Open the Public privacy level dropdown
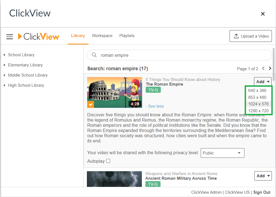This screenshot has height=197, width=276. [222, 153]
